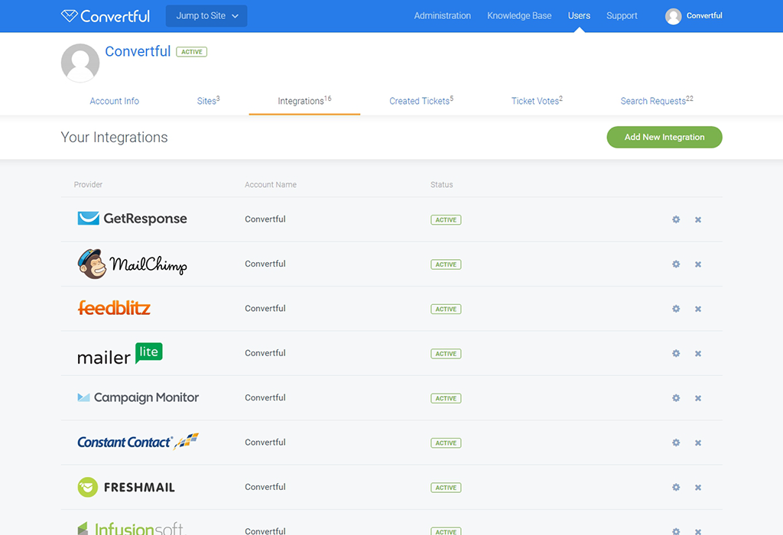Remove the MailChimp integration
The width and height of the screenshot is (783, 535).
tap(698, 264)
